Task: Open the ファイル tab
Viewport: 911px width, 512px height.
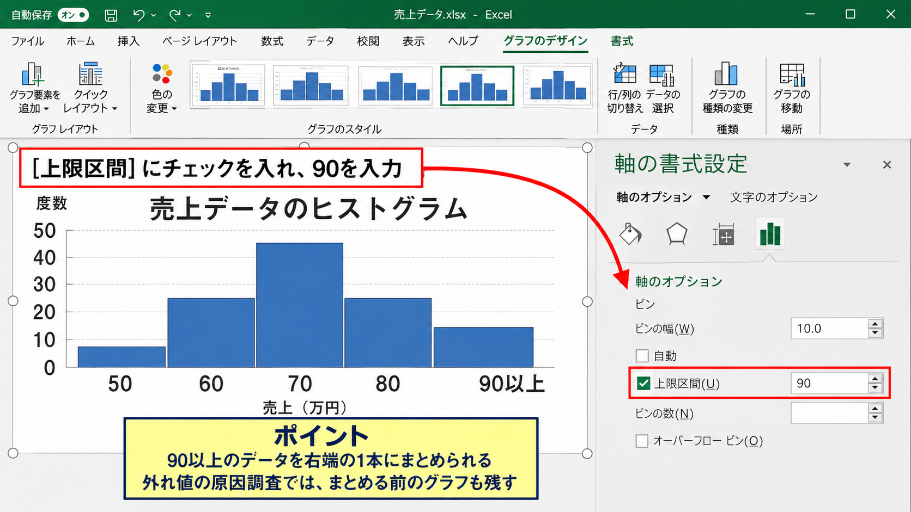Action: coord(28,41)
